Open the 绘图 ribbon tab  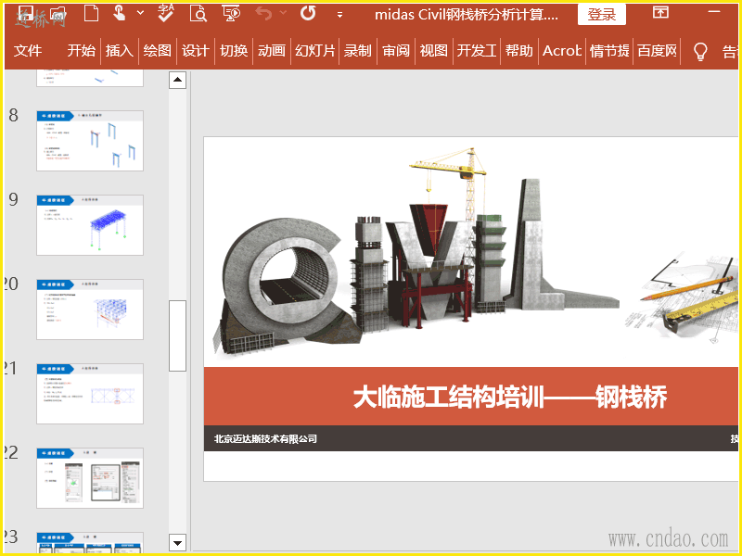157,51
